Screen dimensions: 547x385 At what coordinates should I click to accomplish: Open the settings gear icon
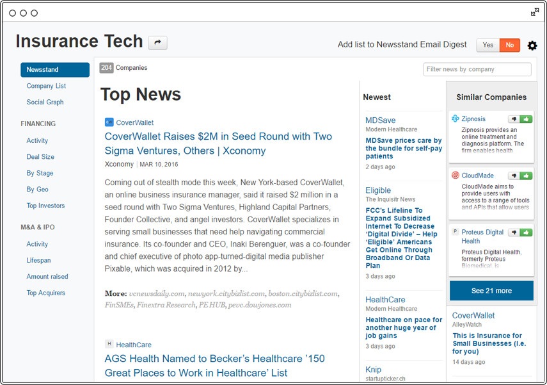click(532, 45)
